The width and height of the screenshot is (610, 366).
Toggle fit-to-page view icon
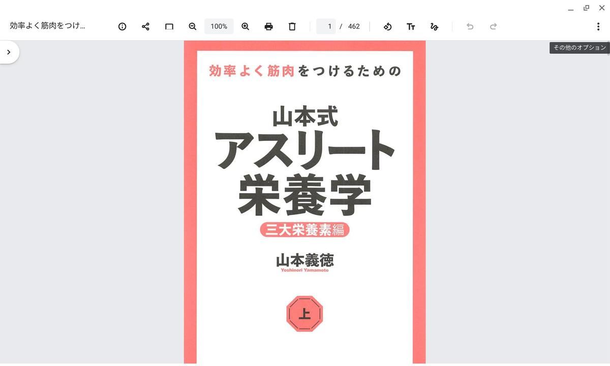click(169, 26)
